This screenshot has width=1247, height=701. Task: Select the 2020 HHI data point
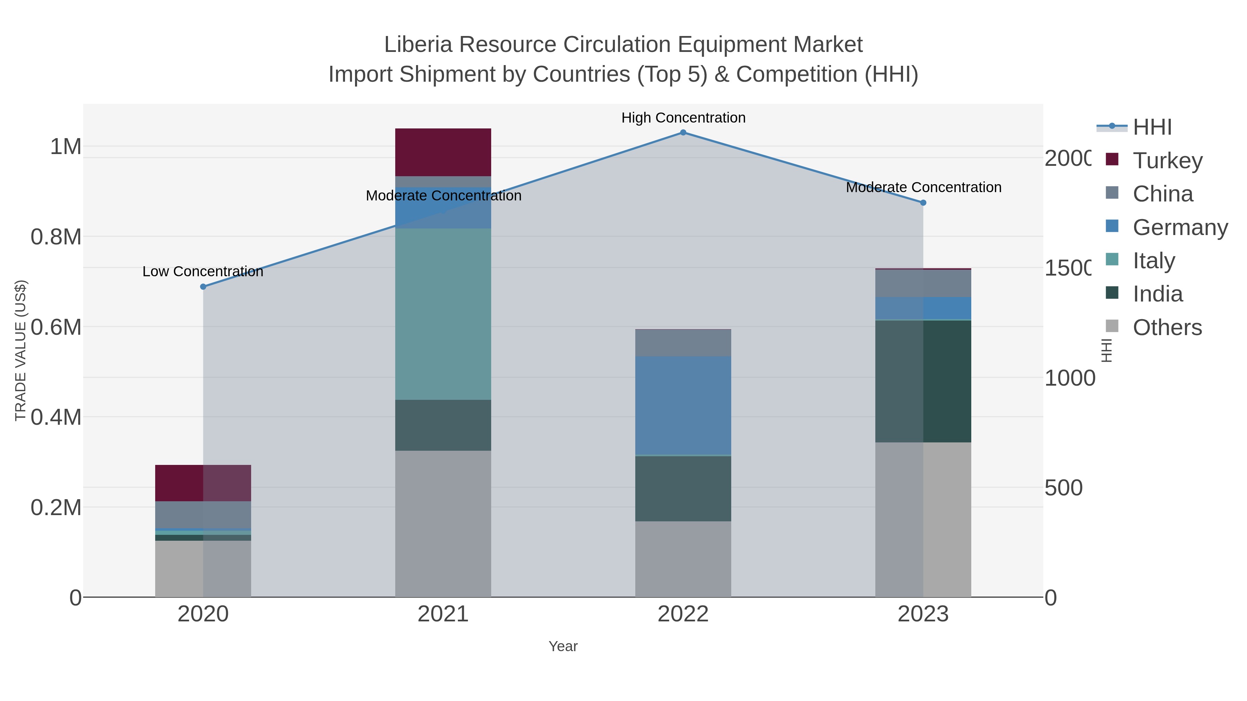[x=203, y=287]
